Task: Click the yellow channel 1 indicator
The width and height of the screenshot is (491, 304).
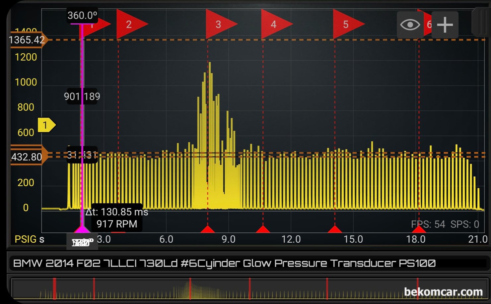Action: pos(46,125)
